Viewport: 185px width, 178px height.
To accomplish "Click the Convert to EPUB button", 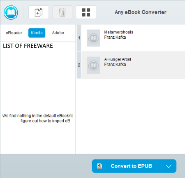I will 127,166.
